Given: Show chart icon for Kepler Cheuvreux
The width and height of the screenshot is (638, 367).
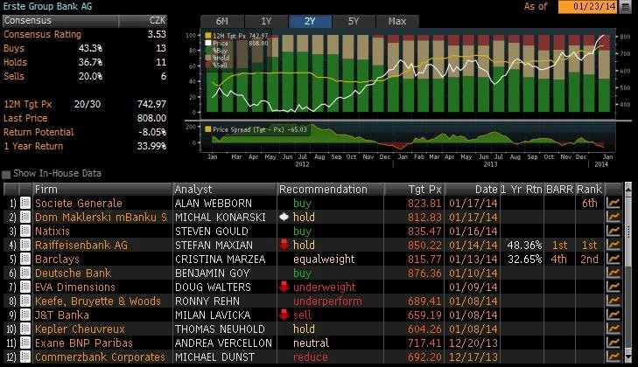Looking at the screenshot, I should [613, 329].
